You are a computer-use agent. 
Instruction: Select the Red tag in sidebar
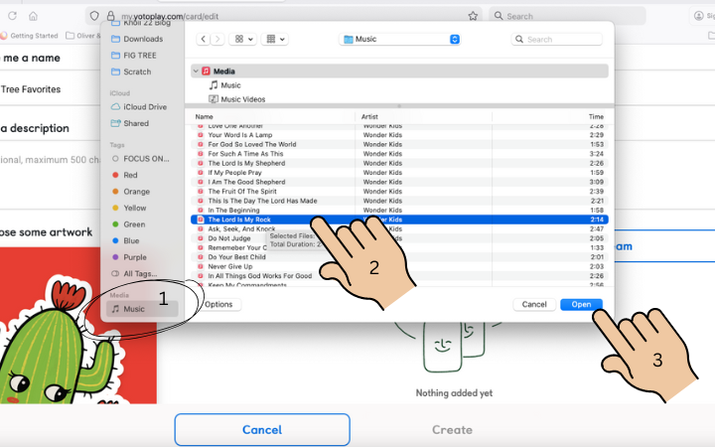tap(130, 175)
